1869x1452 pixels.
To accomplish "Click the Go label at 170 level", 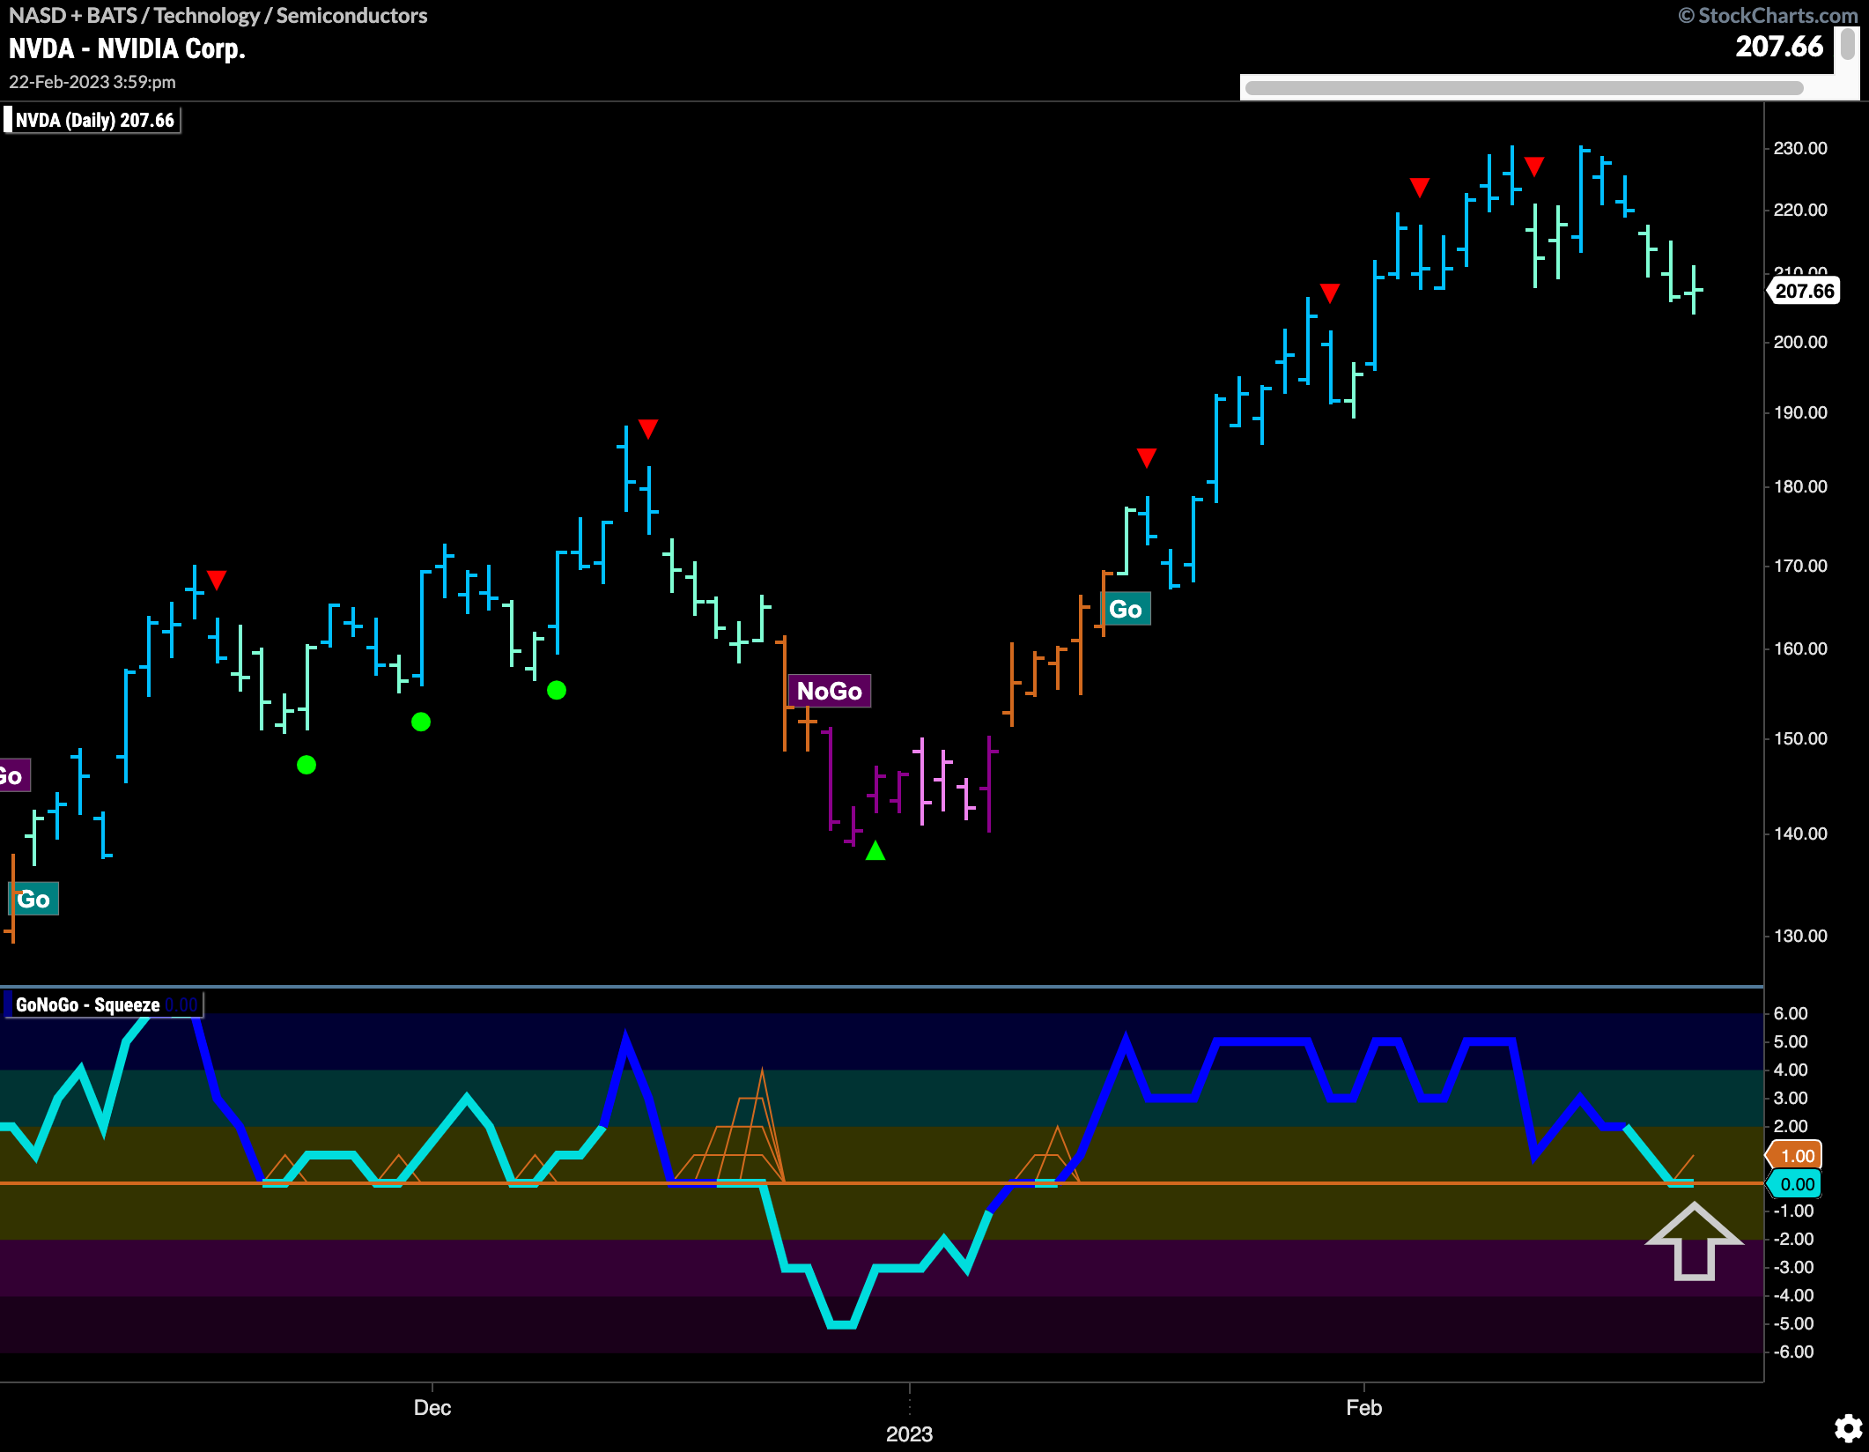I will (x=1126, y=609).
